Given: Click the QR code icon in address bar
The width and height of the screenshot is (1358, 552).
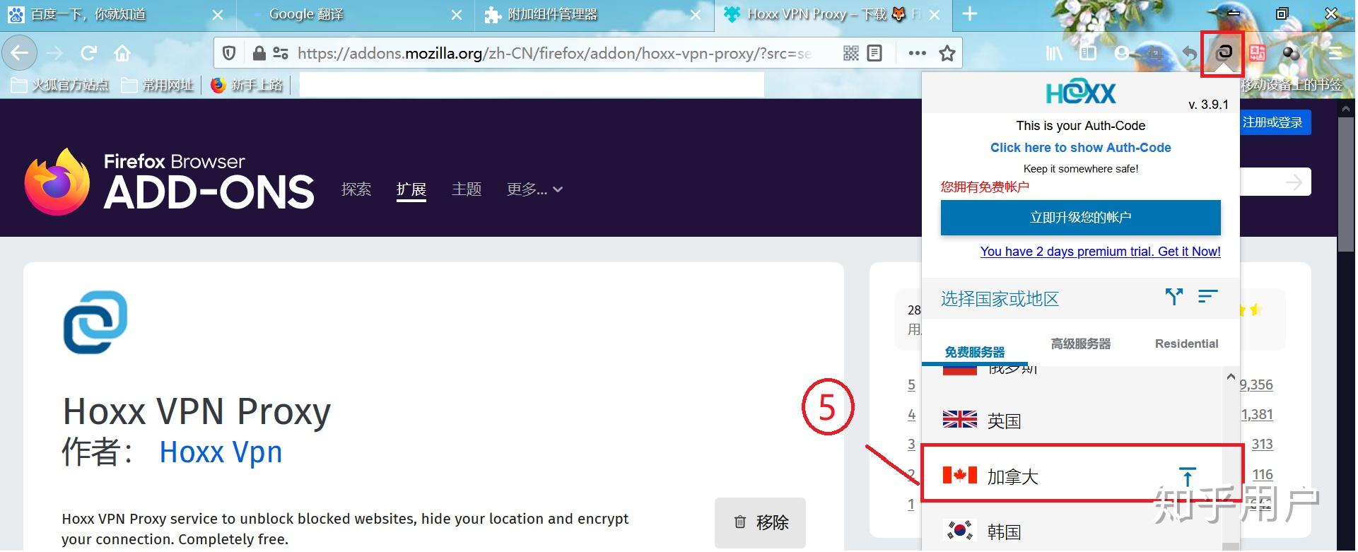Looking at the screenshot, I should (x=851, y=53).
